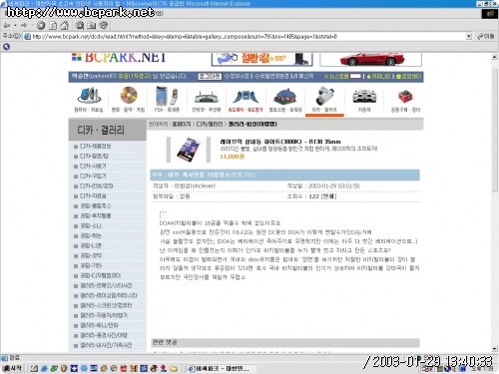Open 포럼-올림푸스 in the sidebar
499x374 pixels.
96,206
